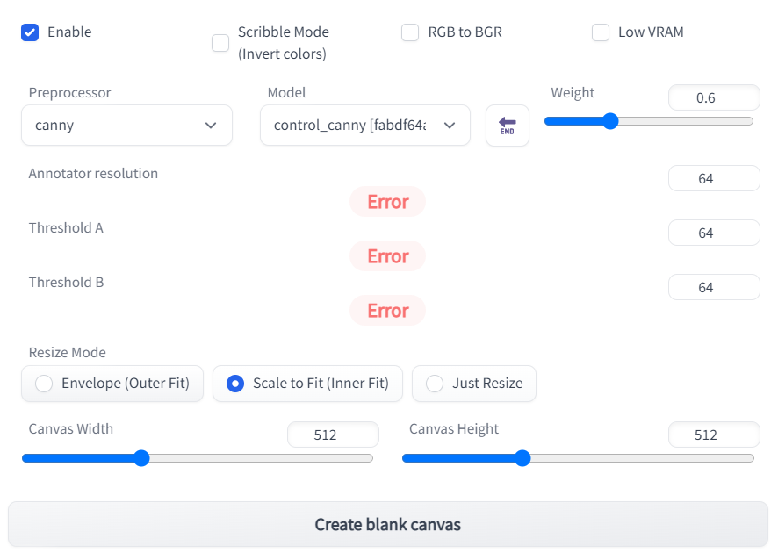The width and height of the screenshot is (778, 553).
Task: Click the Error badge under Annotator resolution
Action: (x=387, y=201)
